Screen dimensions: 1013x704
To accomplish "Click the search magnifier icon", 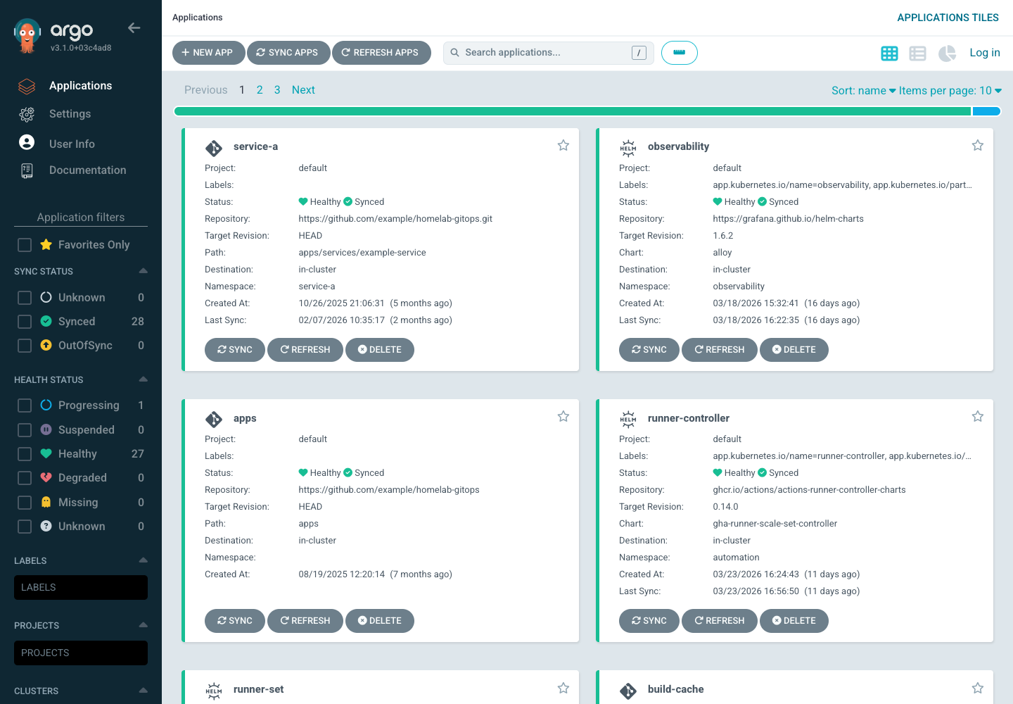I will (455, 53).
